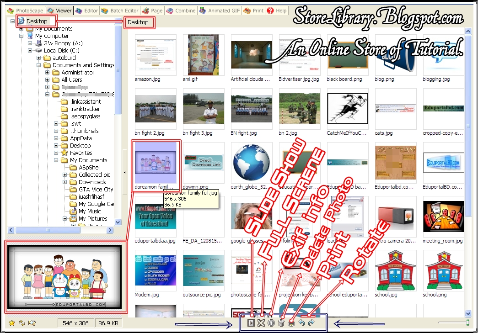
Task: Collapse the My Computer tree node
Action: pyautogui.click(x=21, y=36)
